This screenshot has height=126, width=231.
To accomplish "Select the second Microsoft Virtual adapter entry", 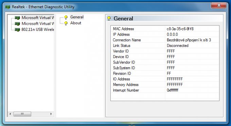I will 38,23.
